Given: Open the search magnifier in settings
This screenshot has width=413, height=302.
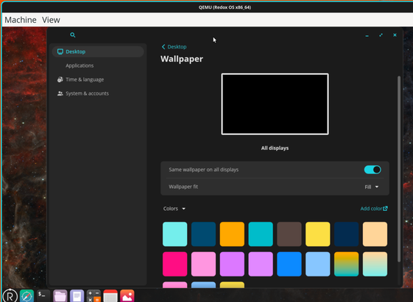Looking at the screenshot, I should (73, 35).
